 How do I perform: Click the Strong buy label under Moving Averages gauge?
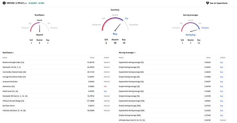point(190,35)
